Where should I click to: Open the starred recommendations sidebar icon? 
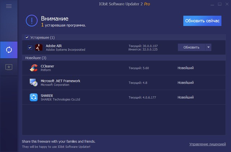pyautogui.click(x=9, y=67)
